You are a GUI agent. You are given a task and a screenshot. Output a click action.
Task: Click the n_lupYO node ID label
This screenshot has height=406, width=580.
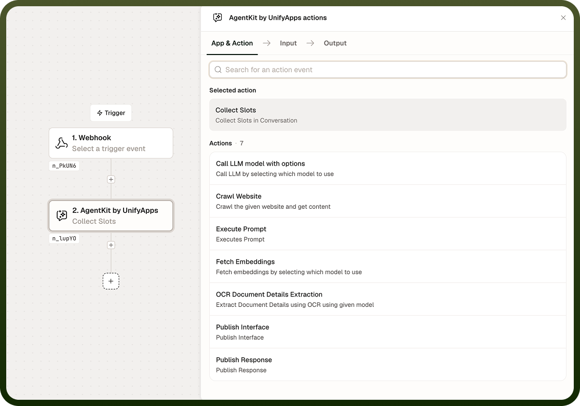[64, 238]
